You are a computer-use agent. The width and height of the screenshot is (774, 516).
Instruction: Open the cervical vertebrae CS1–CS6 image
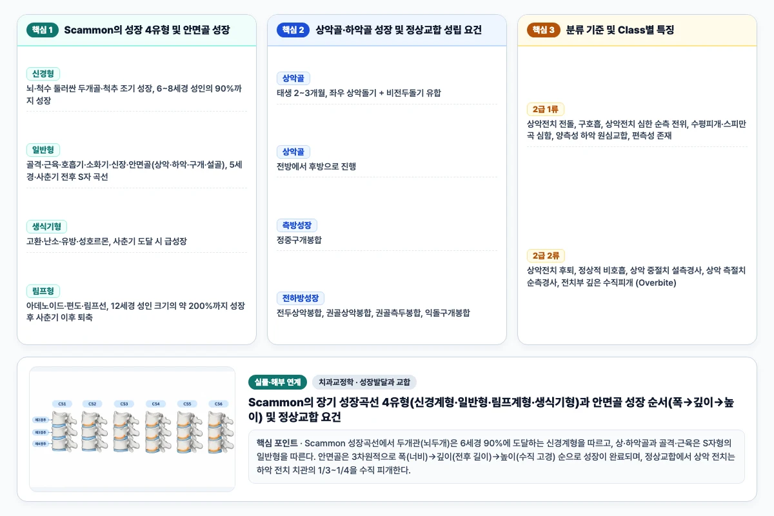coord(132,429)
